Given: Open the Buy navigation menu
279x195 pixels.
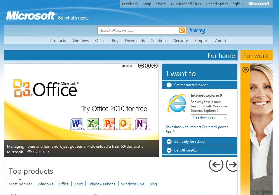Looking at the screenshot, I should pyautogui.click(x=115, y=41).
